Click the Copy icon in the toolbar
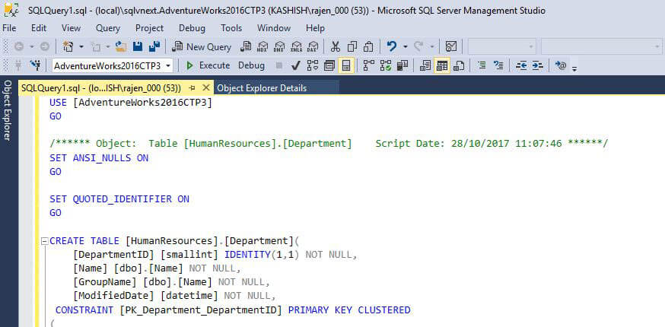 click(x=352, y=46)
